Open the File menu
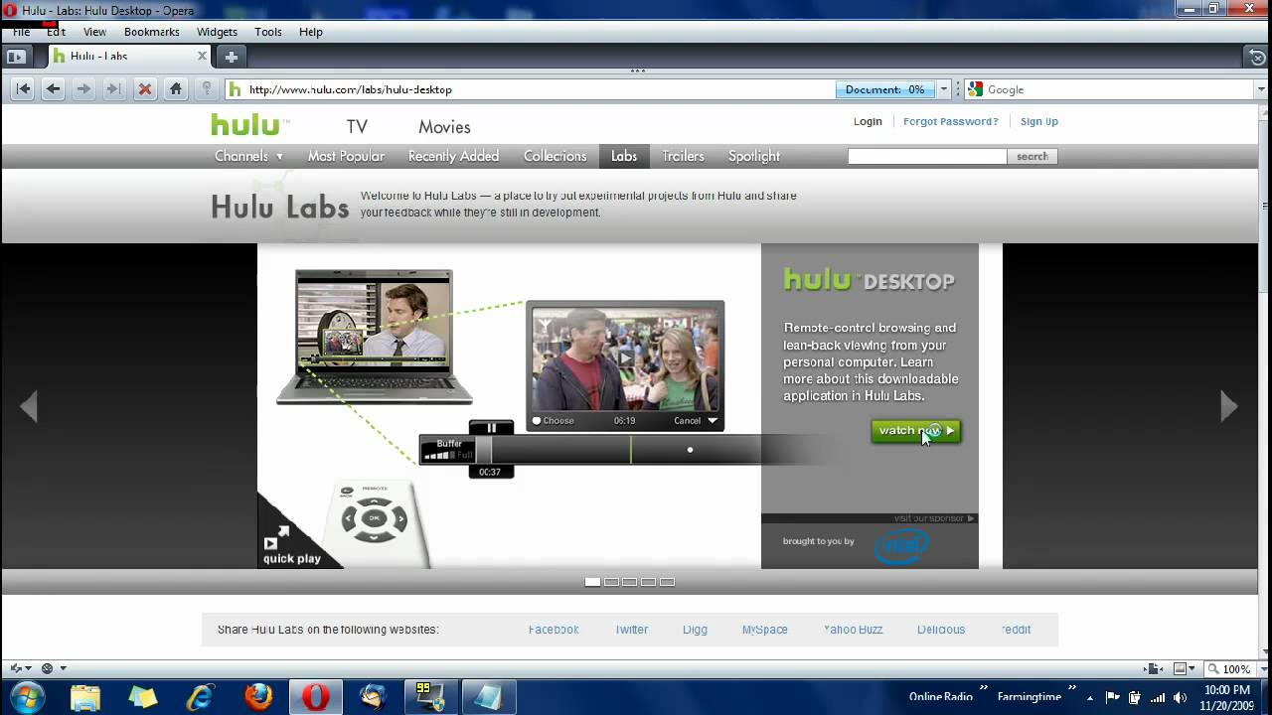 coord(21,32)
